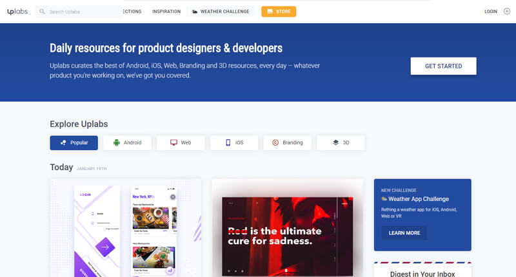The width and height of the screenshot is (516, 277).
Task: Click the iOS phone icon
Action: click(x=228, y=142)
